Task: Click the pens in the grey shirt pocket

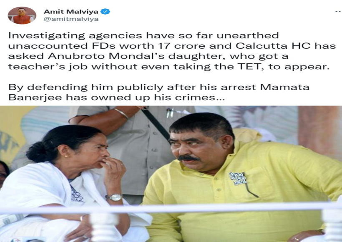Action: (x=170, y=112)
